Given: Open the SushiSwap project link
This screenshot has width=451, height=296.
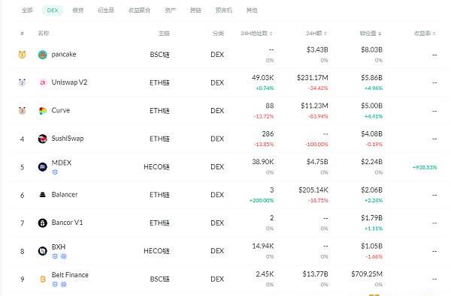Looking at the screenshot, I should (x=68, y=139).
